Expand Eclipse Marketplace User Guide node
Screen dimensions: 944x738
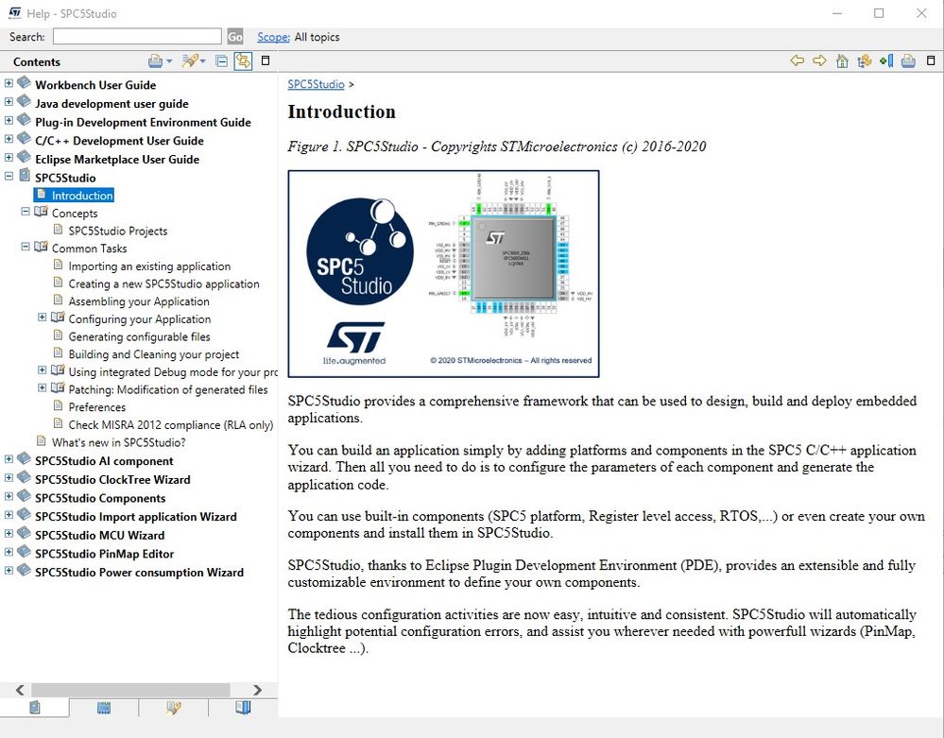pyautogui.click(x=9, y=158)
